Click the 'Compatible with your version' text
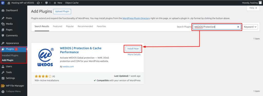Screen dimensions: 263x96 pyautogui.click(x=117, y=80)
